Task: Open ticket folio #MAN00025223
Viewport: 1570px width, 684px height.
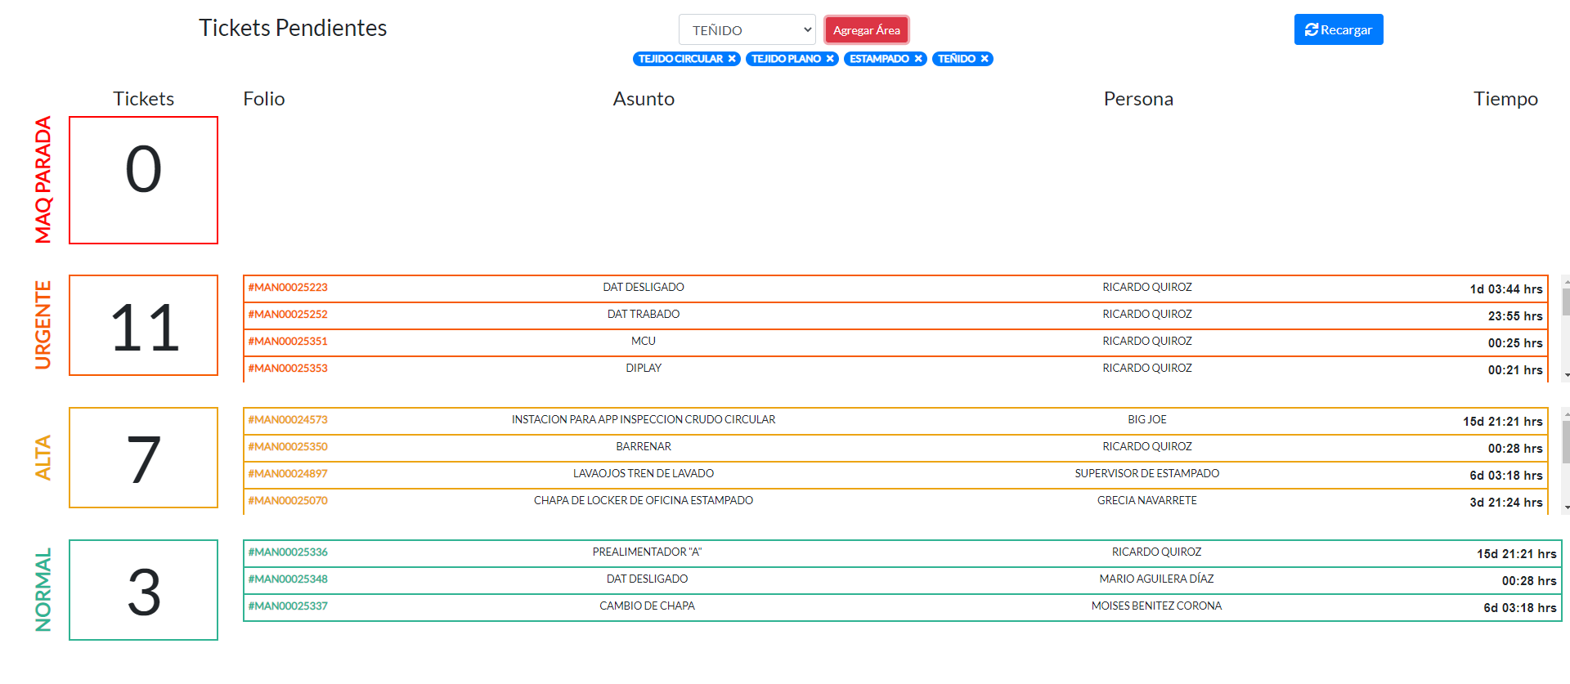Action: pyautogui.click(x=288, y=288)
